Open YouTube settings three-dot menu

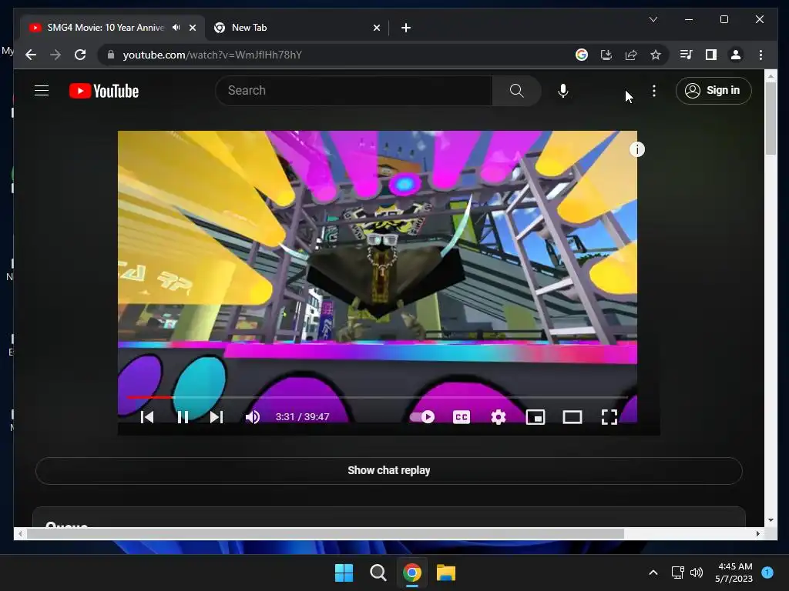pyautogui.click(x=653, y=91)
